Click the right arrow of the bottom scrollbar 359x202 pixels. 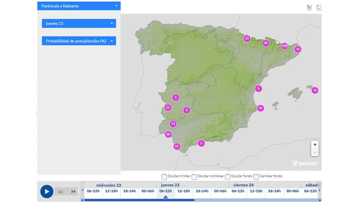320,200
